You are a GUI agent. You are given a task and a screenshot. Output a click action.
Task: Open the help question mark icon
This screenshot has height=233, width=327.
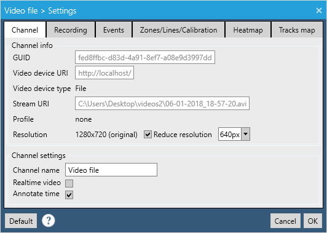48,221
